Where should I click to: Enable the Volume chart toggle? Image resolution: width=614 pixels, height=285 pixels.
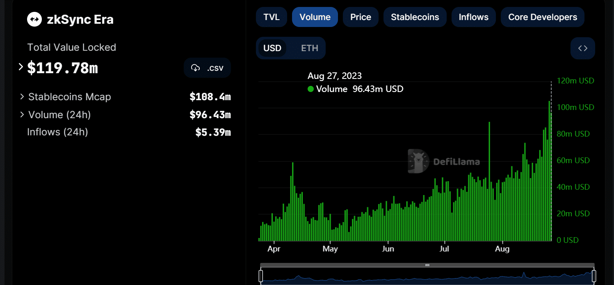tap(315, 17)
